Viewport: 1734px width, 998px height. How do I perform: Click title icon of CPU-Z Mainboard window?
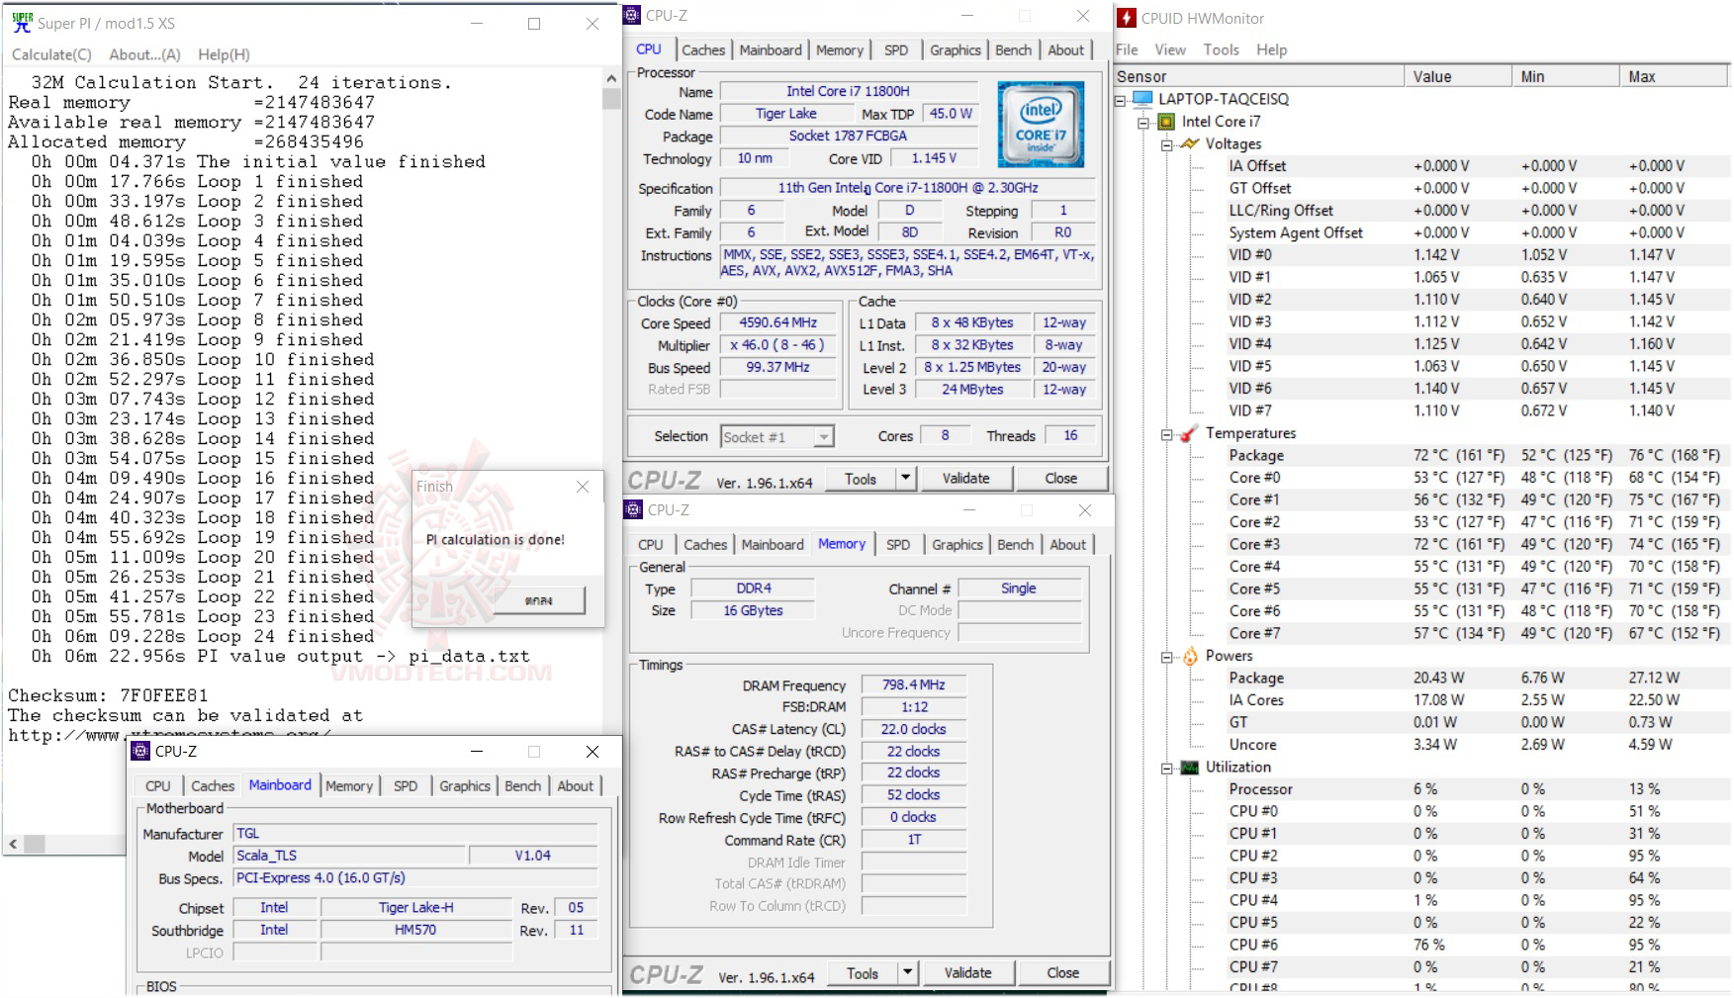click(140, 751)
